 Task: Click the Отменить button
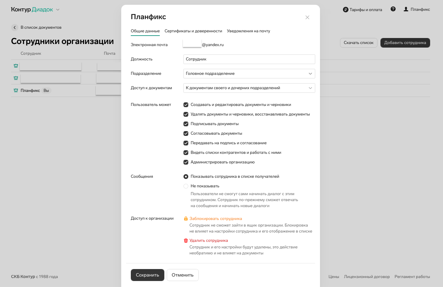click(x=183, y=275)
